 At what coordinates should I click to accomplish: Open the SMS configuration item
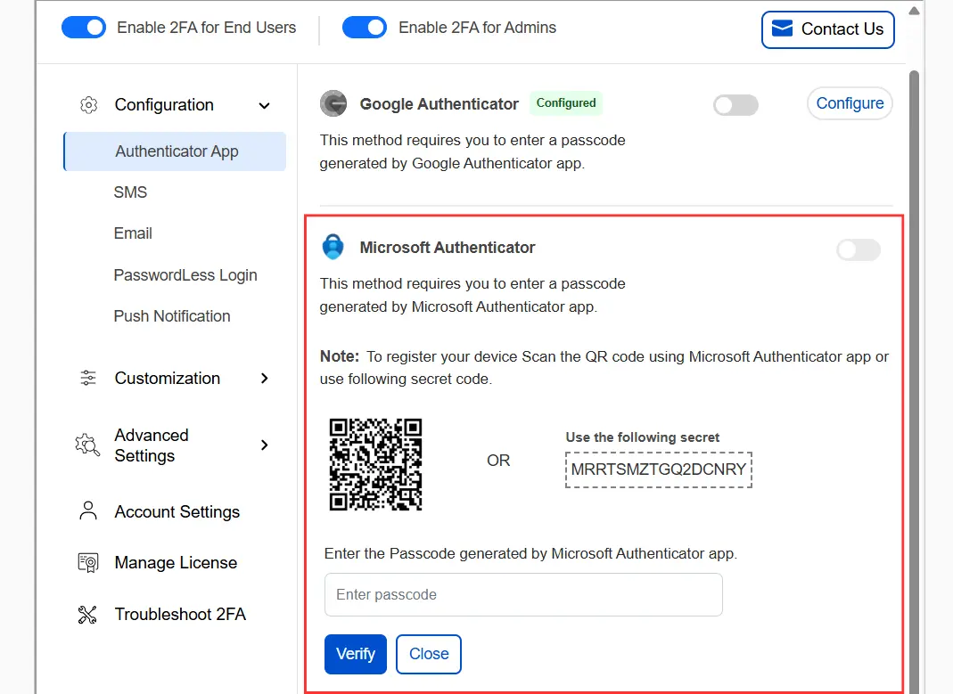(131, 192)
